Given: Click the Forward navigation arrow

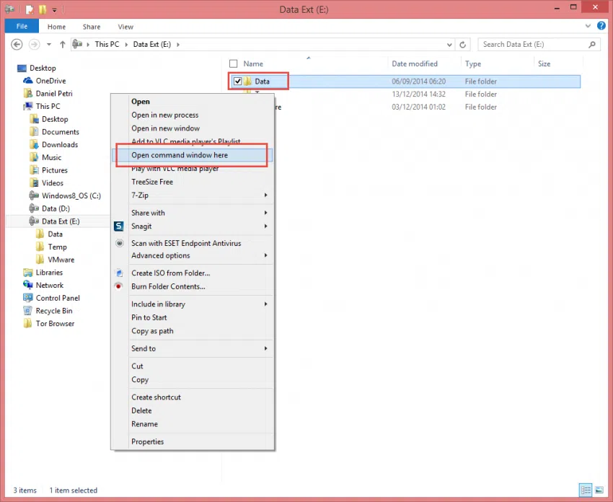Looking at the screenshot, I should tap(35, 44).
